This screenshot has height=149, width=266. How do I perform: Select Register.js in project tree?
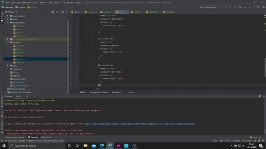pyautogui.click(x=20, y=59)
